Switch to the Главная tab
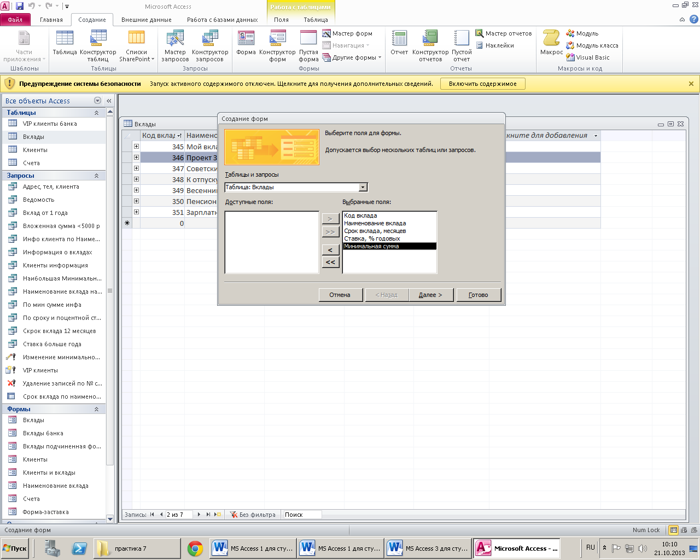Viewport: 700px width, 560px height. (x=51, y=20)
